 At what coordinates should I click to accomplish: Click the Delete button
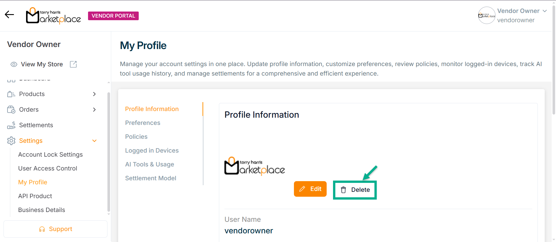pos(355,190)
